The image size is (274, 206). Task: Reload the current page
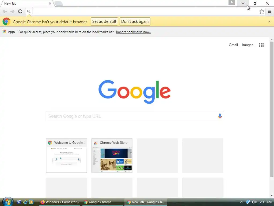pyautogui.click(x=20, y=11)
